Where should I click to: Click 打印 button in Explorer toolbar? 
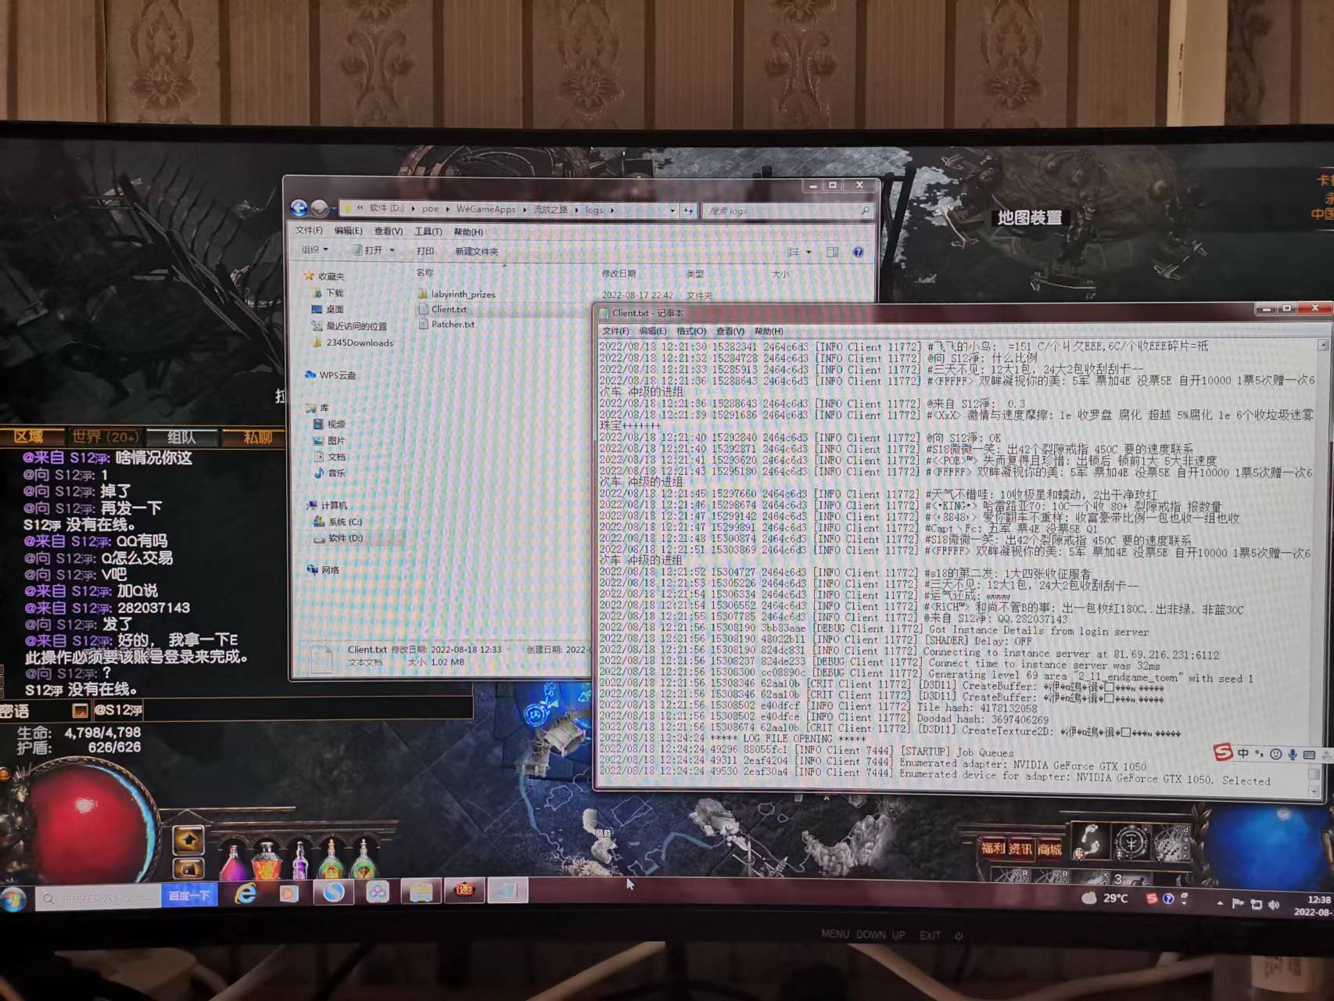click(x=425, y=251)
